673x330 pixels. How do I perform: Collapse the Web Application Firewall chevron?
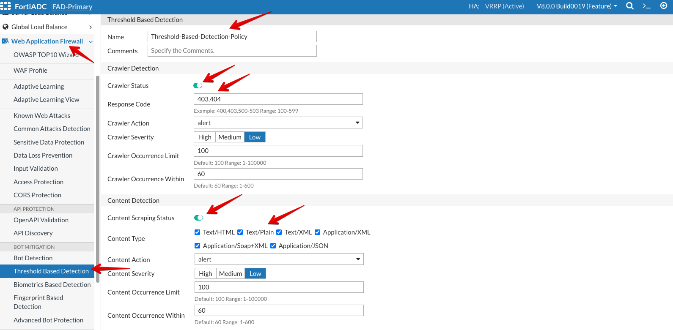click(x=91, y=41)
